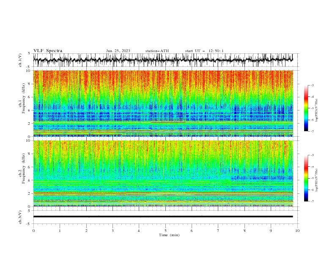Image resolution: width=335 pixels, height=259 pixels.
Task: Click the ch.2 color bar "log(PSD)" label
Action: (316, 180)
